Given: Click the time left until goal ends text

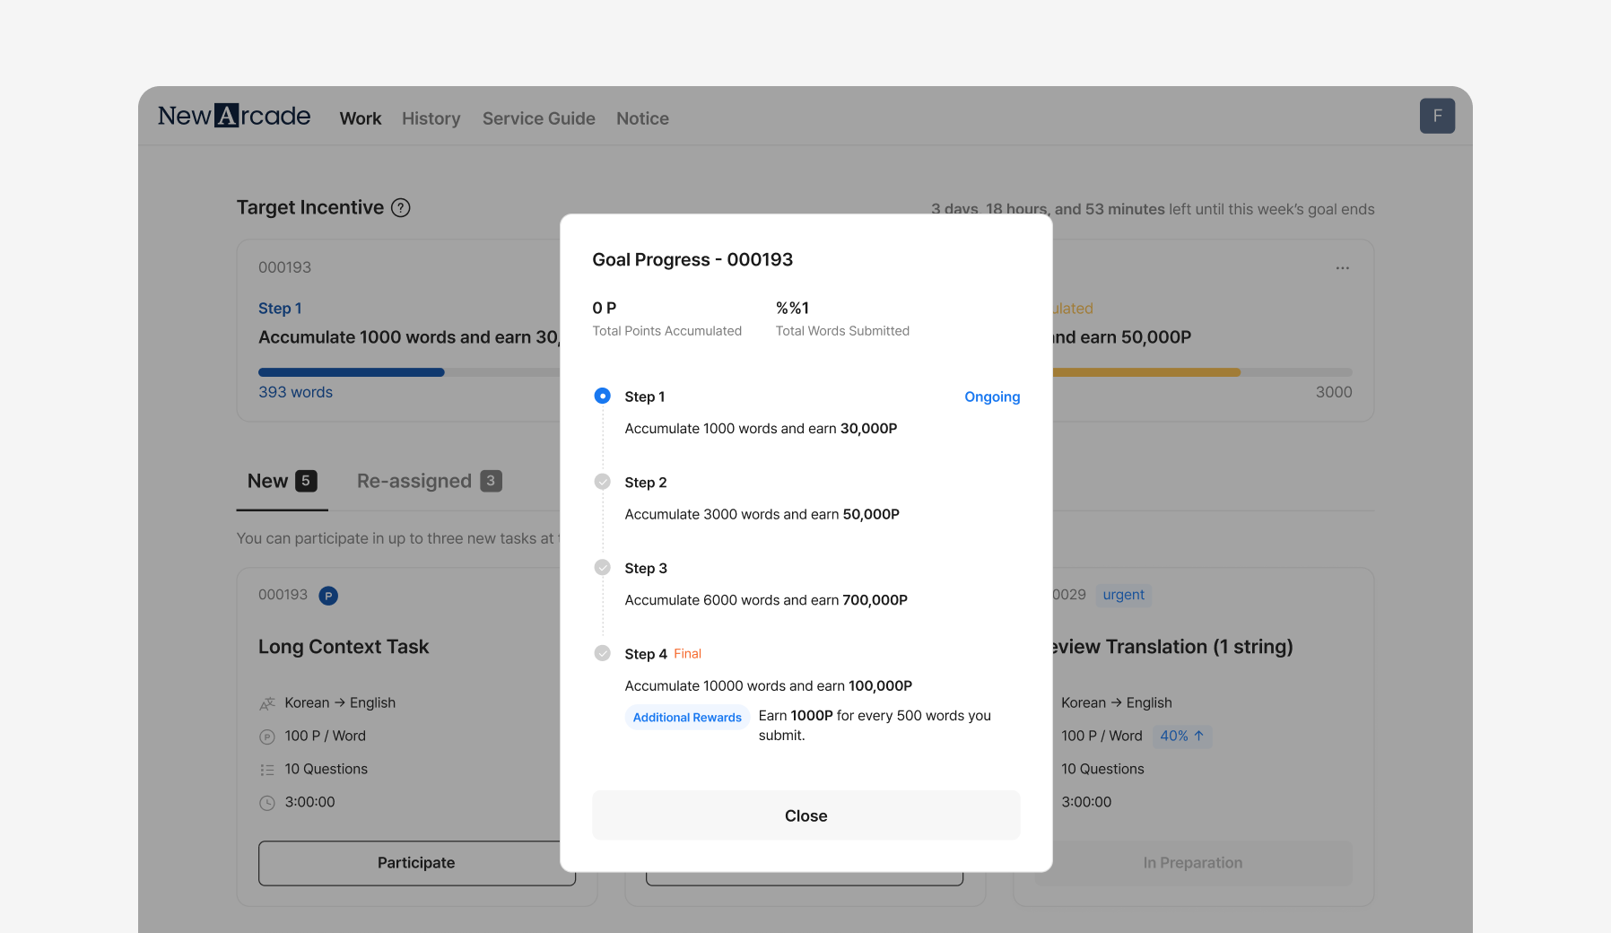Looking at the screenshot, I should [1153, 209].
